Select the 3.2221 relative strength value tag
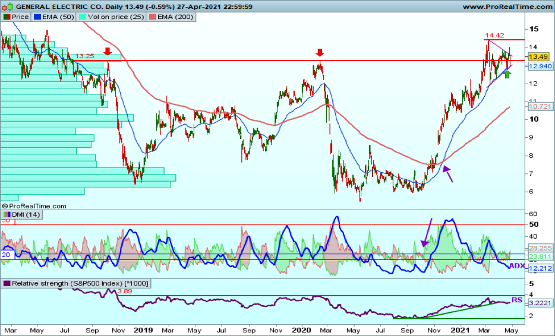 540,303
